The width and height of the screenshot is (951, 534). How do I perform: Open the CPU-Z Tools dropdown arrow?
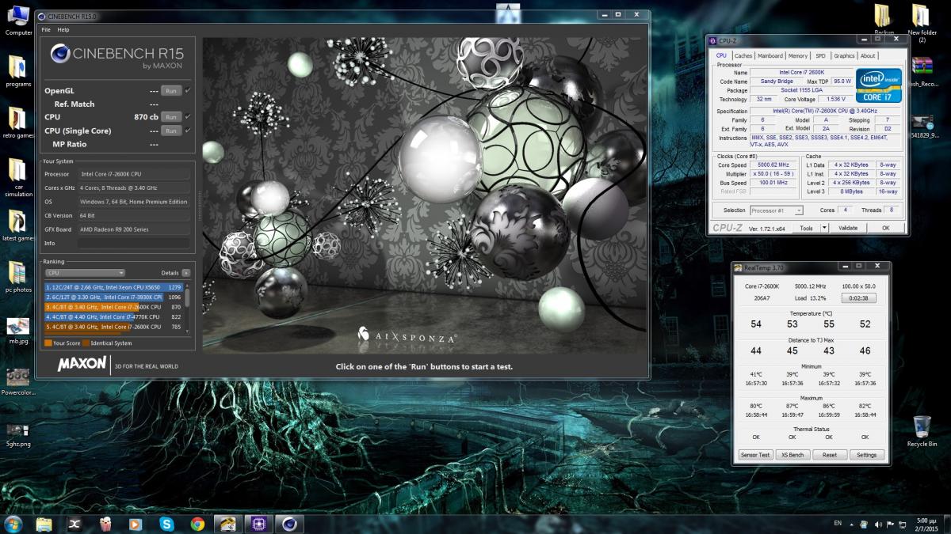pyautogui.click(x=824, y=228)
